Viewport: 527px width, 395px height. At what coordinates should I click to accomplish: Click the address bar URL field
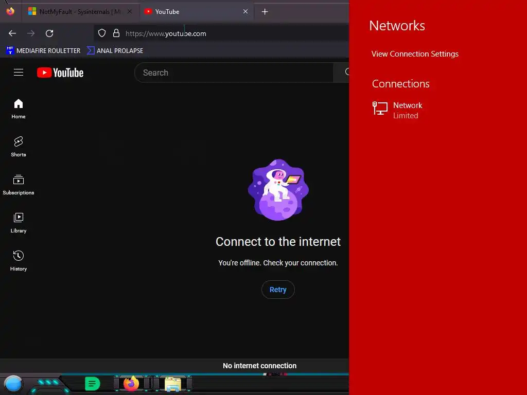pos(222,33)
